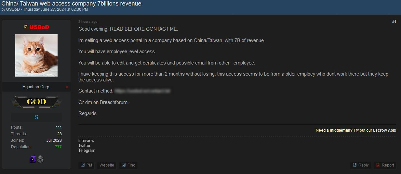Open the Telegram signature link
Screen dimensions: 401x174
coord(87,151)
